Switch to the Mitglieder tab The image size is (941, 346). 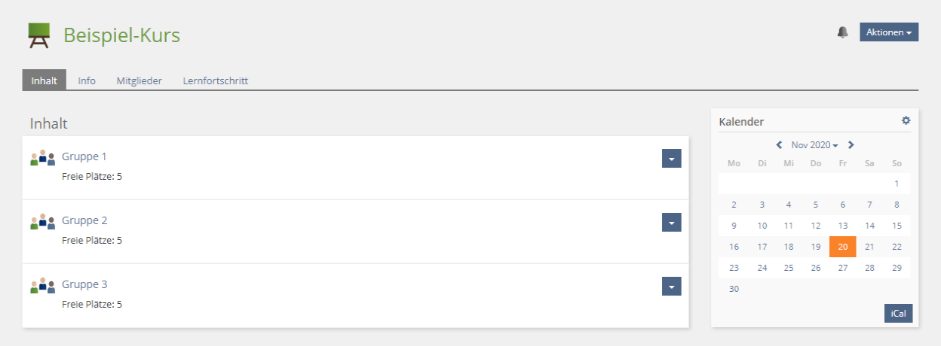click(x=139, y=80)
